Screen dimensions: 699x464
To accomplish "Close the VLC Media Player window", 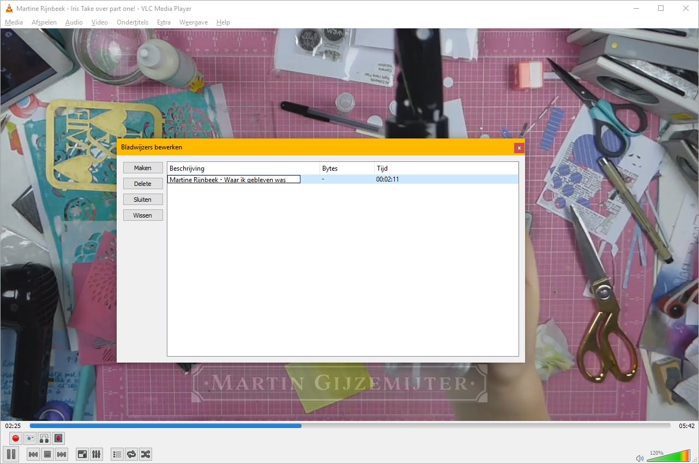I will pyautogui.click(x=686, y=8).
